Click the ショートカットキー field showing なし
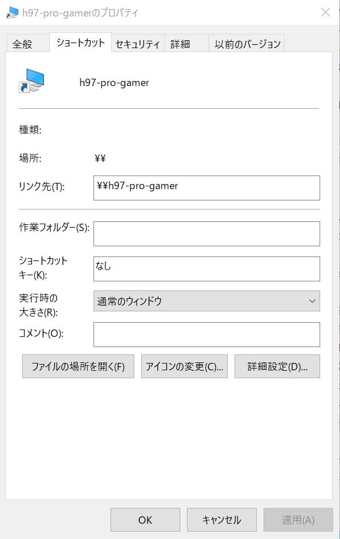The image size is (340, 539). (206, 268)
